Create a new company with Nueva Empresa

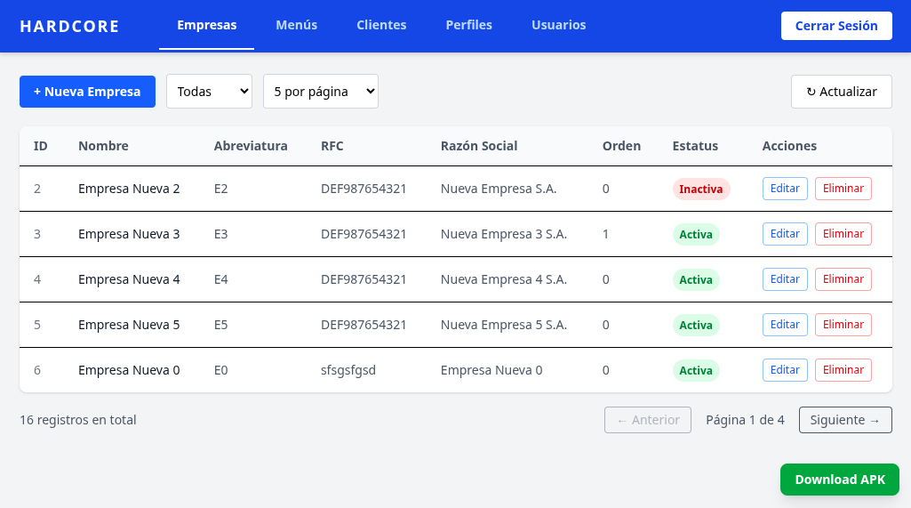point(87,92)
